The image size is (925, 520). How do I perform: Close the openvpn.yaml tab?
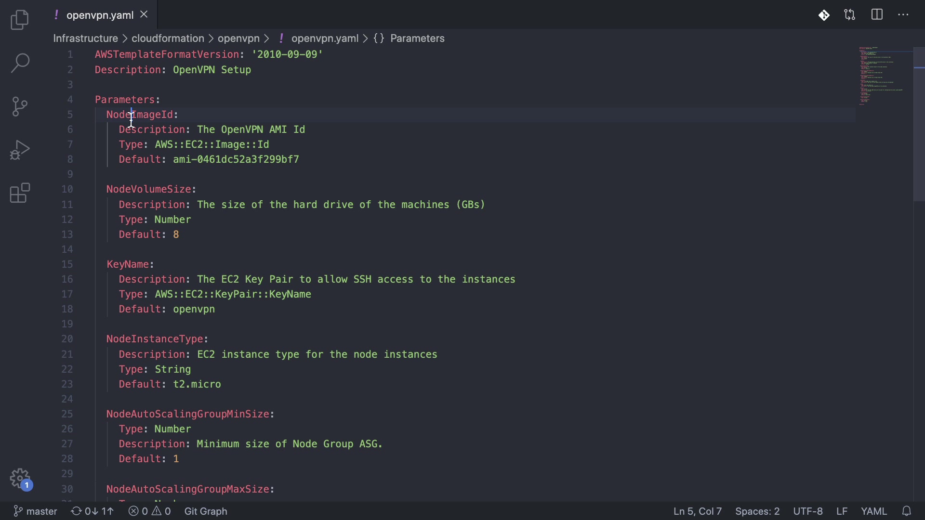(144, 15)
